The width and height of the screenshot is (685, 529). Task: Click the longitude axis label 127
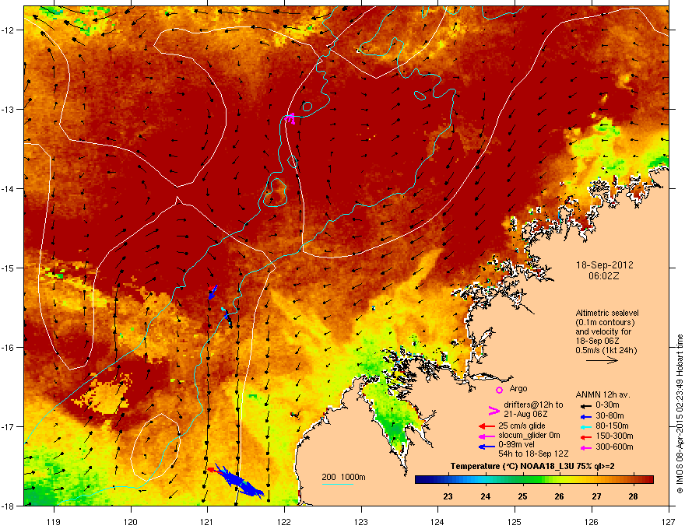(x=669, y=521)
